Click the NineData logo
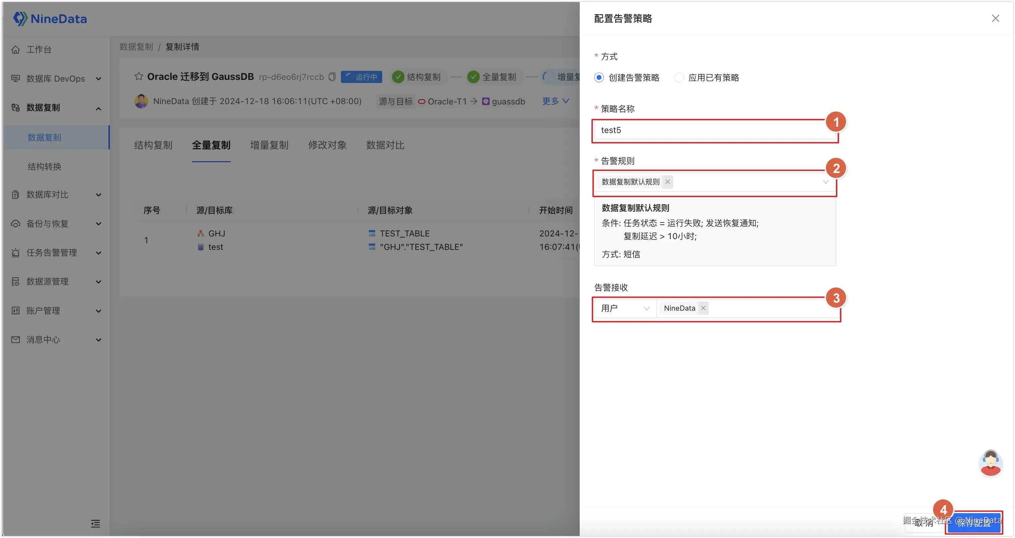 tap(50, 18)
